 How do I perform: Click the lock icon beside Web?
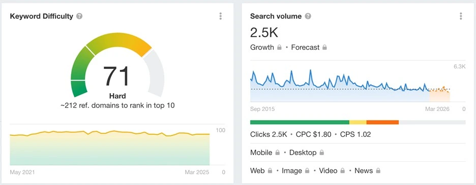[x=270, y=171]
